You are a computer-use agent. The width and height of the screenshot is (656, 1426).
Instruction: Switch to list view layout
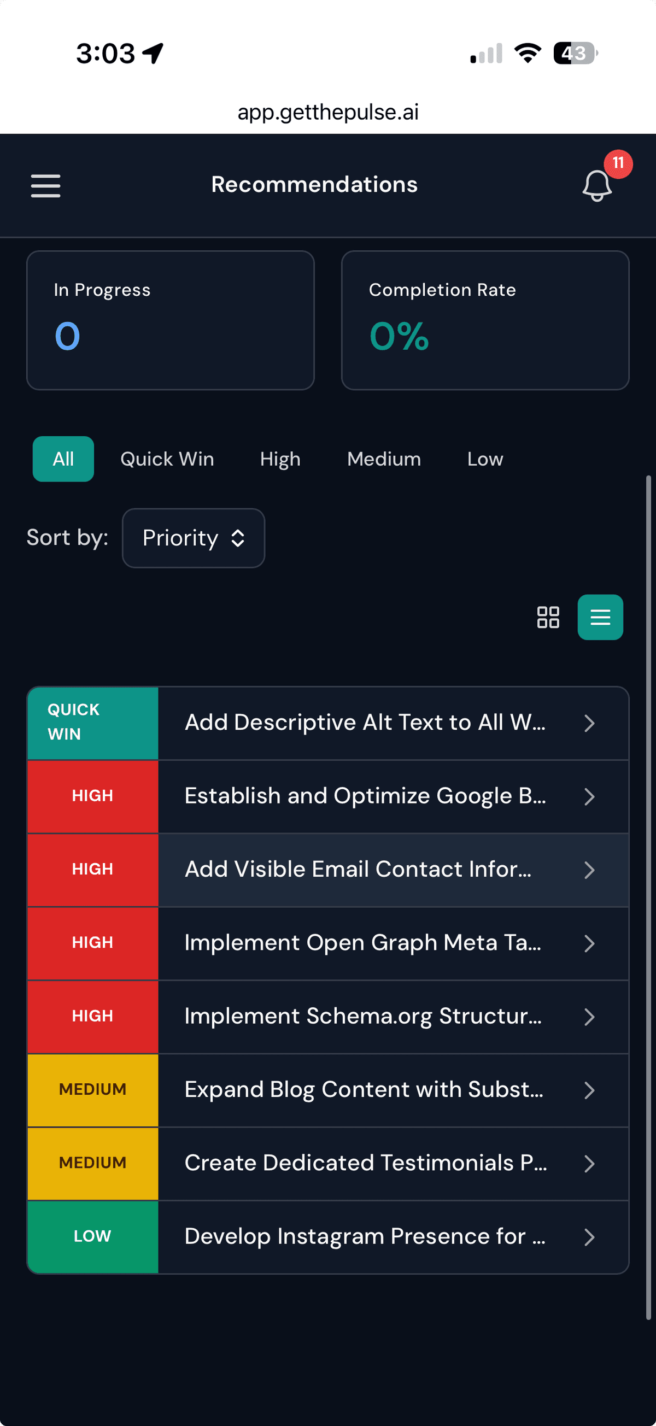tap(600, 617)
